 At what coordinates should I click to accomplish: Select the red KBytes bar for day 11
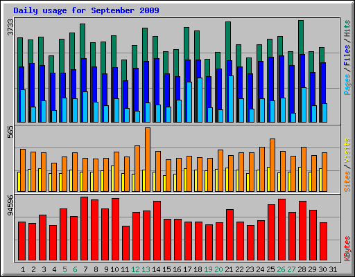(x=125, y=243)
